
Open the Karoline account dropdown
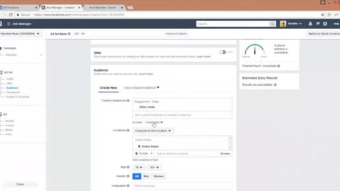pos(294,23)
